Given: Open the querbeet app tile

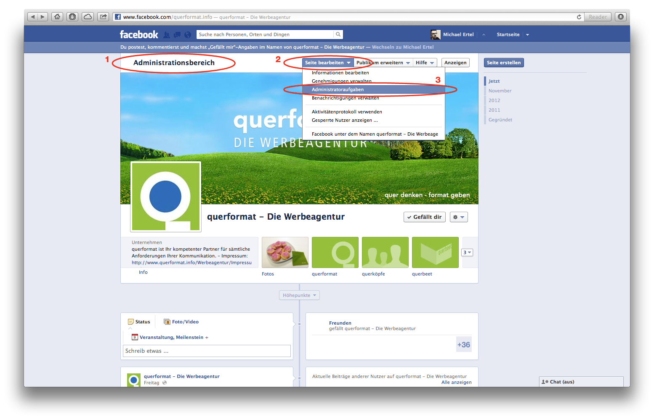Looking at the screenshot, I should [x=435, y=252].
